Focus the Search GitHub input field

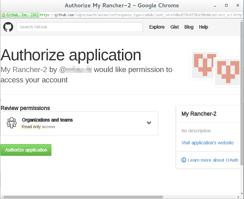click(79, 27)
